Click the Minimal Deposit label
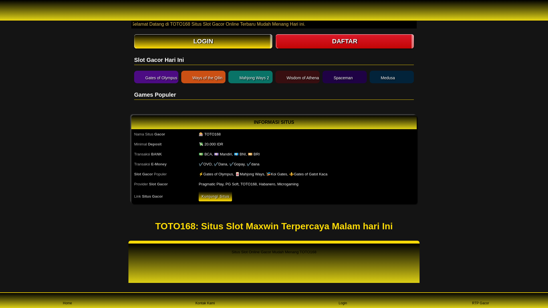The image size is (548, 308). click(148, 144)
